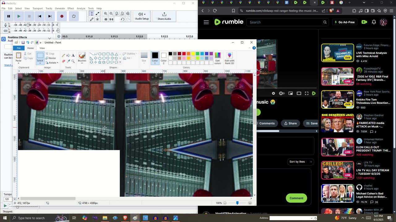396x222 pixels.
Task: Expand the Shapes gallery More arrow
Action: [x=120, y=63]
